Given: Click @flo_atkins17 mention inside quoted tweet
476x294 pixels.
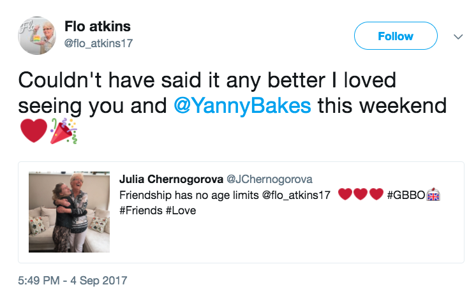Looking at the screenshot, I should (x=296, y=195).
